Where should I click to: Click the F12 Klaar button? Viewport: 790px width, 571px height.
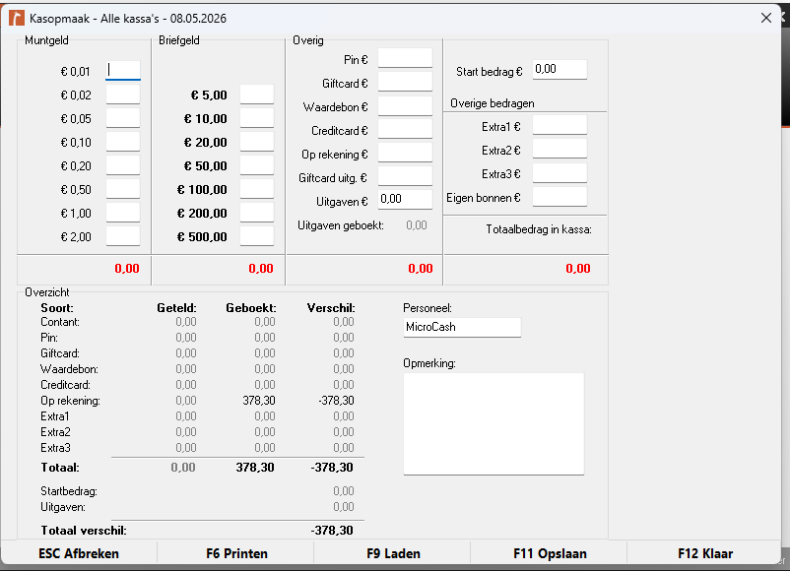[705, 553]
